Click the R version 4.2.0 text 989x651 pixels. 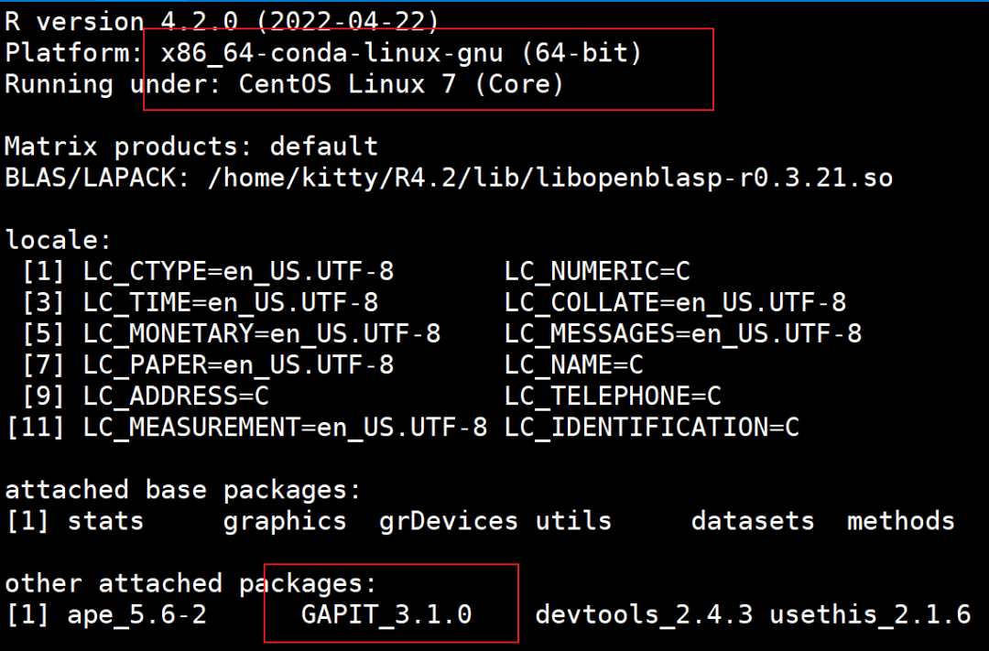[x=220, y=20]
